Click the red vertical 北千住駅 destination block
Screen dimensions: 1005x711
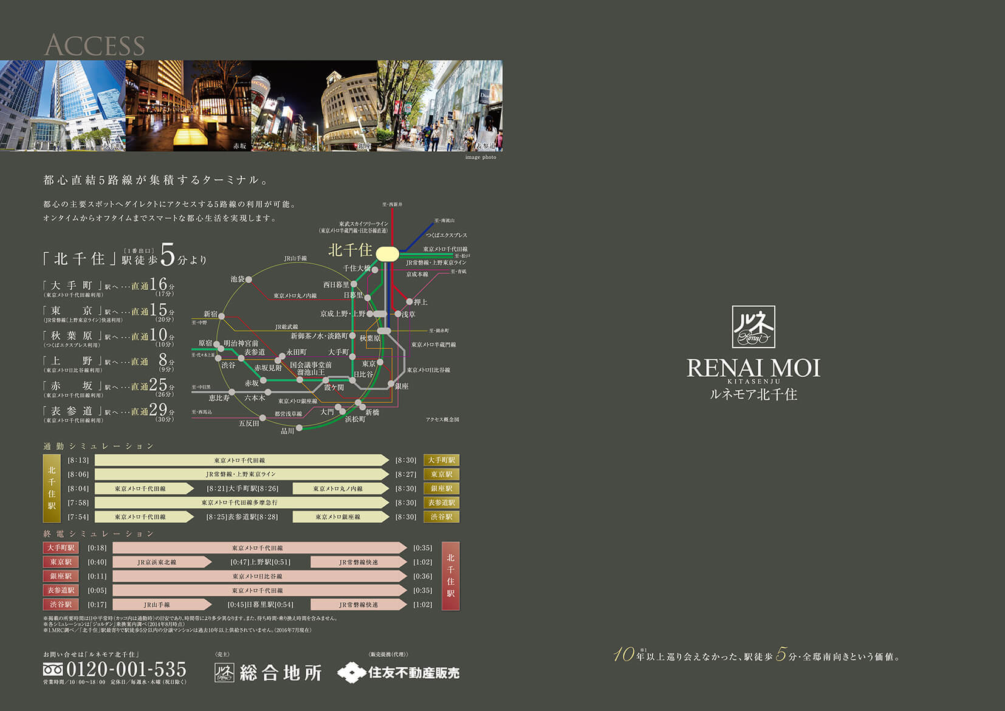[x=450, y=576]
